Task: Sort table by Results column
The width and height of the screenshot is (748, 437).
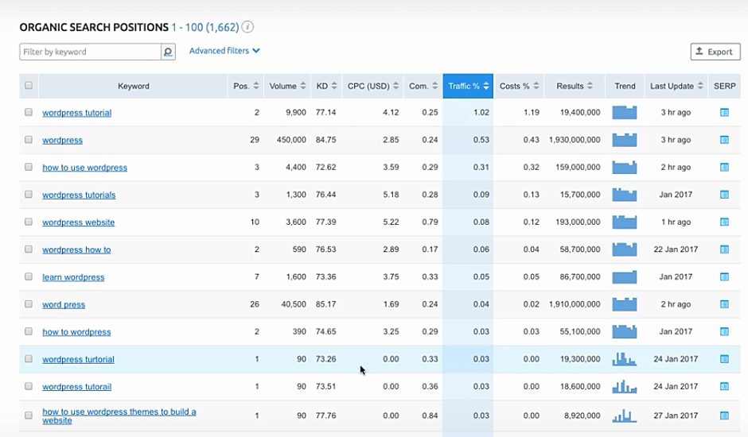Action: pyautogui.click(x=575, y=86)
